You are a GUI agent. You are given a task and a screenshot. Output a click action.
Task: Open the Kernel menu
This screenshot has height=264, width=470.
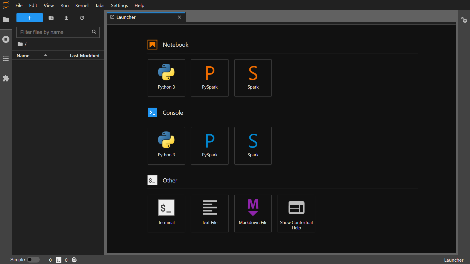coord(82,5)
